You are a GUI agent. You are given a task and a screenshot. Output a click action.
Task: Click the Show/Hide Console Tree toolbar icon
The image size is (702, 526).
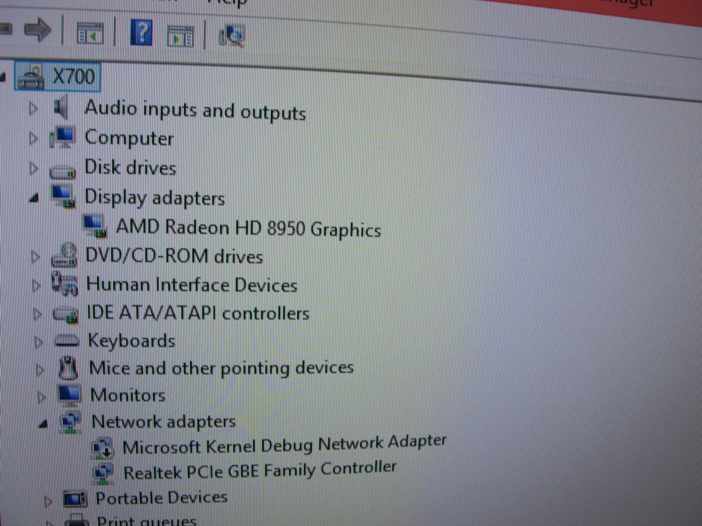(x=90, y=32)
